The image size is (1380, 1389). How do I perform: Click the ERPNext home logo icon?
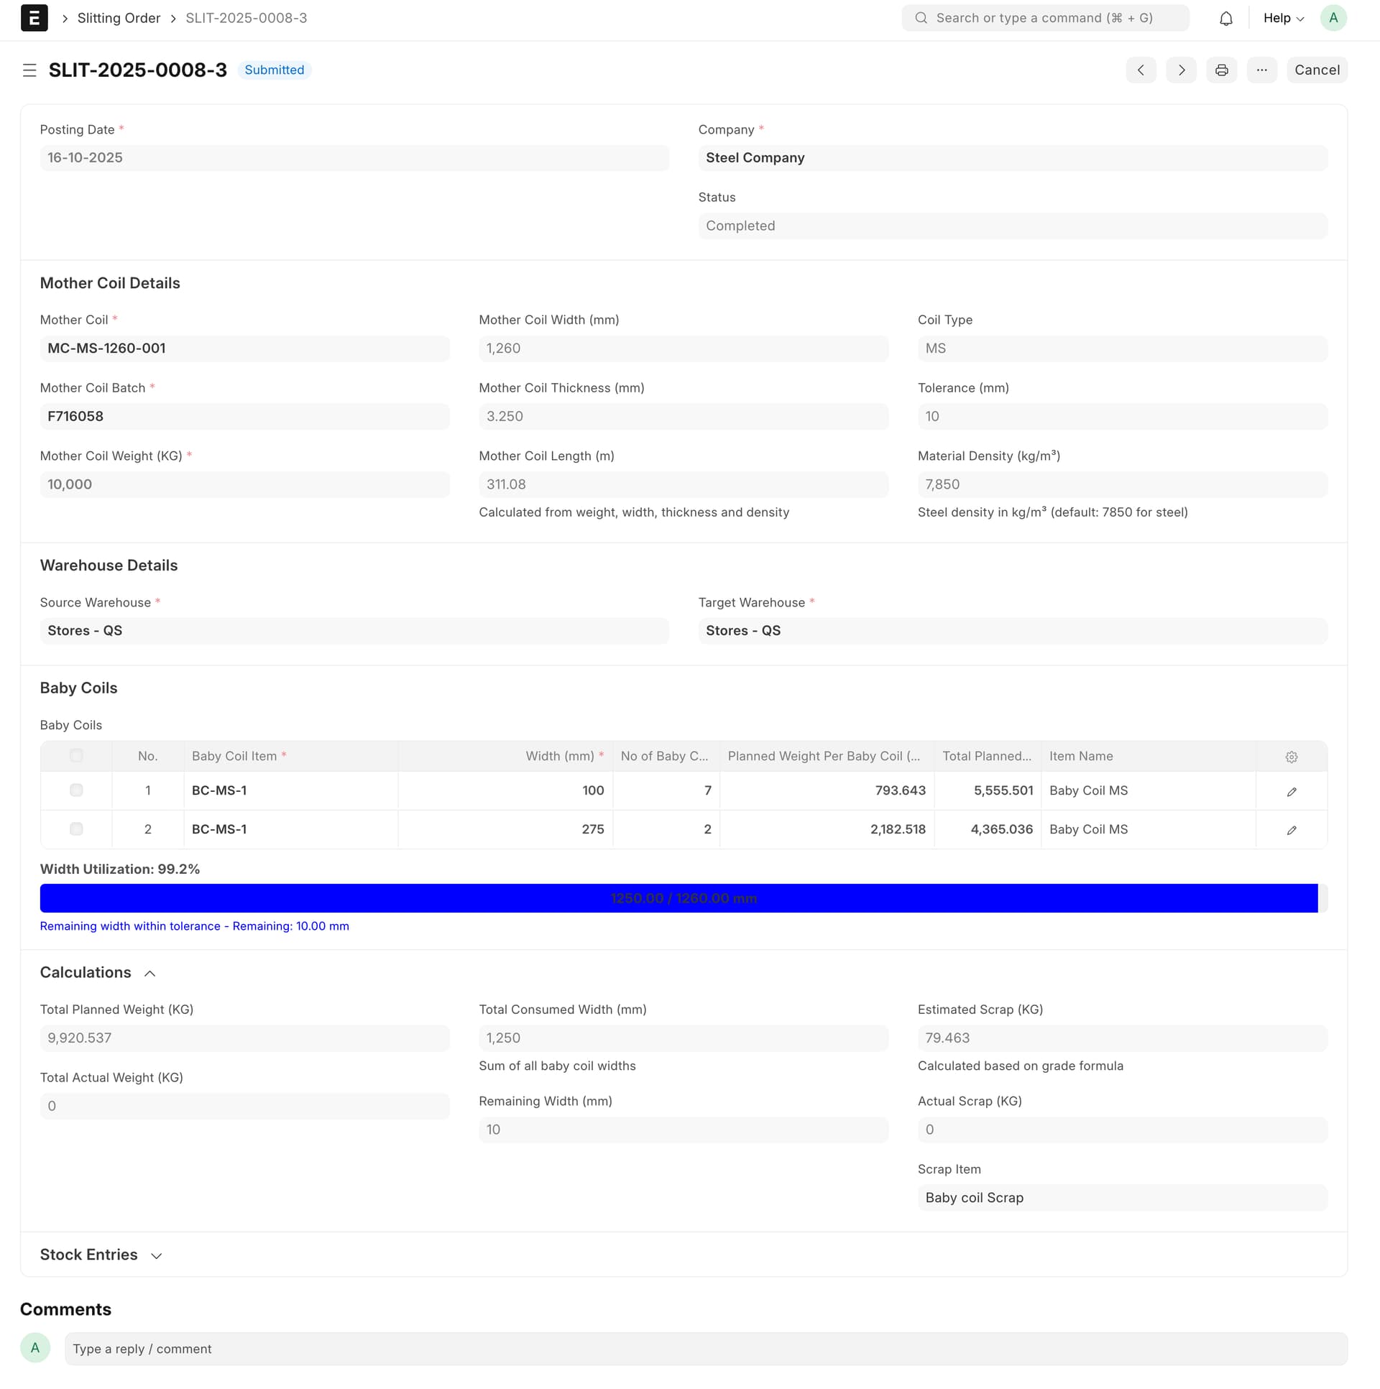pyautogui.click(x=34, y=18)
